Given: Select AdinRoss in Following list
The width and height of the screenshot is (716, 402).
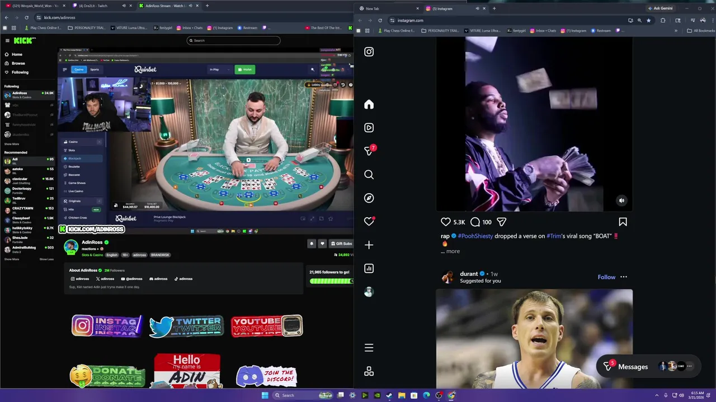Looking at the screenshot, I should [x=29, y=95].
